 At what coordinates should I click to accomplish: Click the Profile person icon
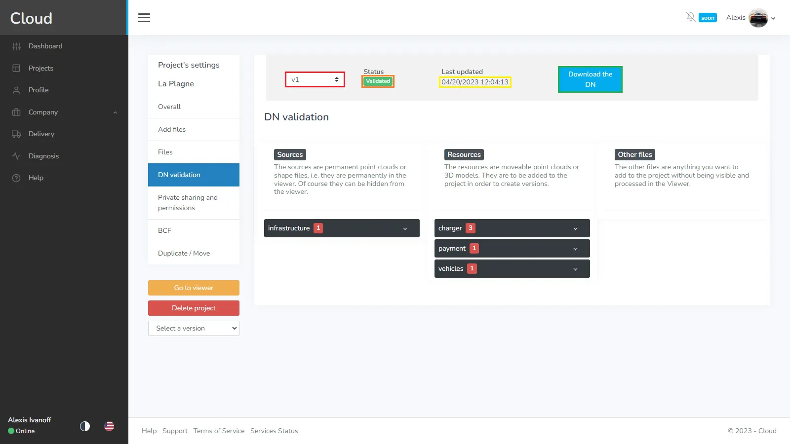tap(16, 90)
